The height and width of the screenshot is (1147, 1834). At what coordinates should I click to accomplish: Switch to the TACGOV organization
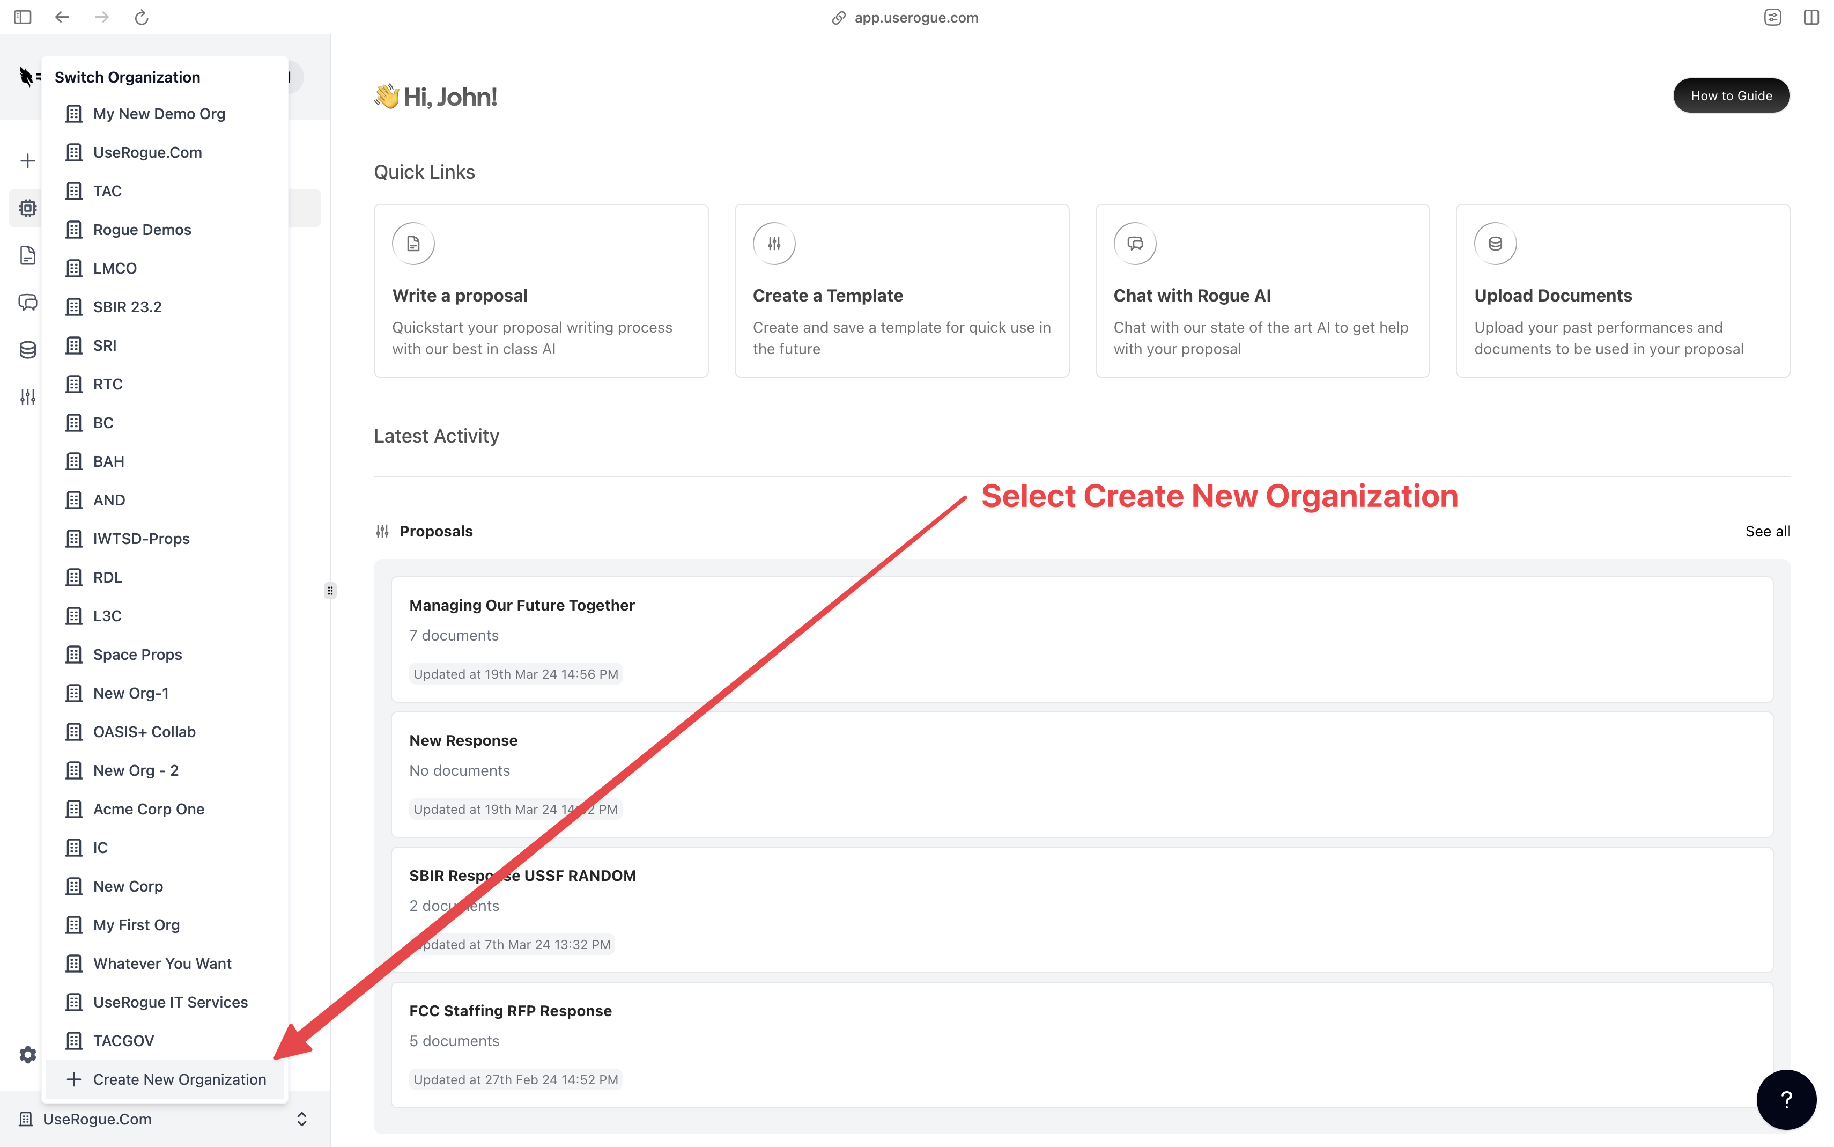123,1041
